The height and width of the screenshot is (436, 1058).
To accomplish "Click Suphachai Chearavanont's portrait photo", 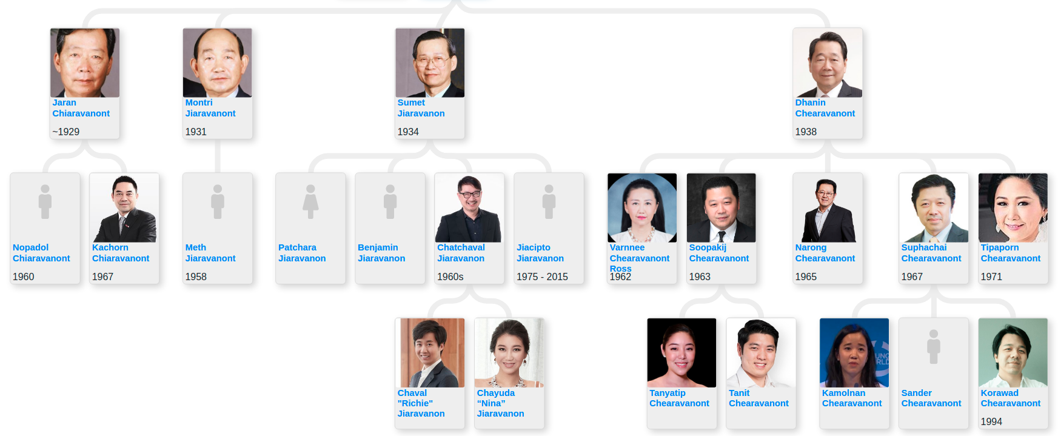I will tap(934, 208).
